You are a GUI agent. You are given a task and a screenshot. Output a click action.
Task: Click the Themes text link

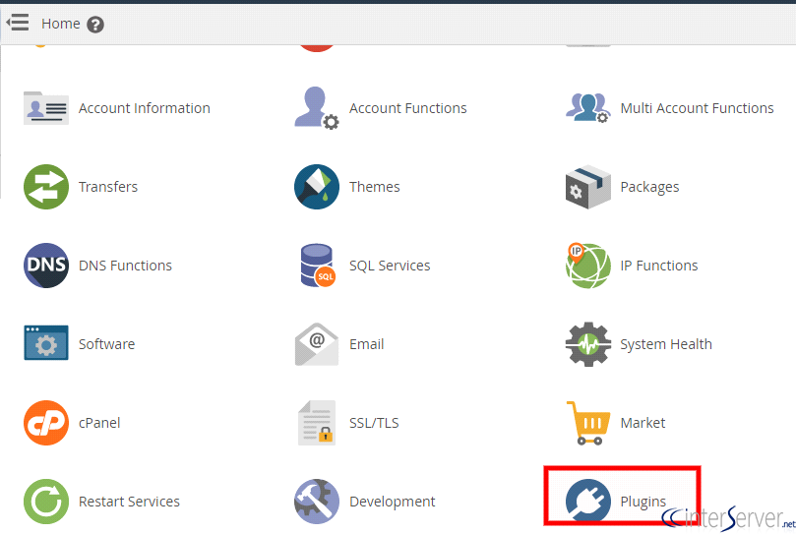[x=375, y=187]
